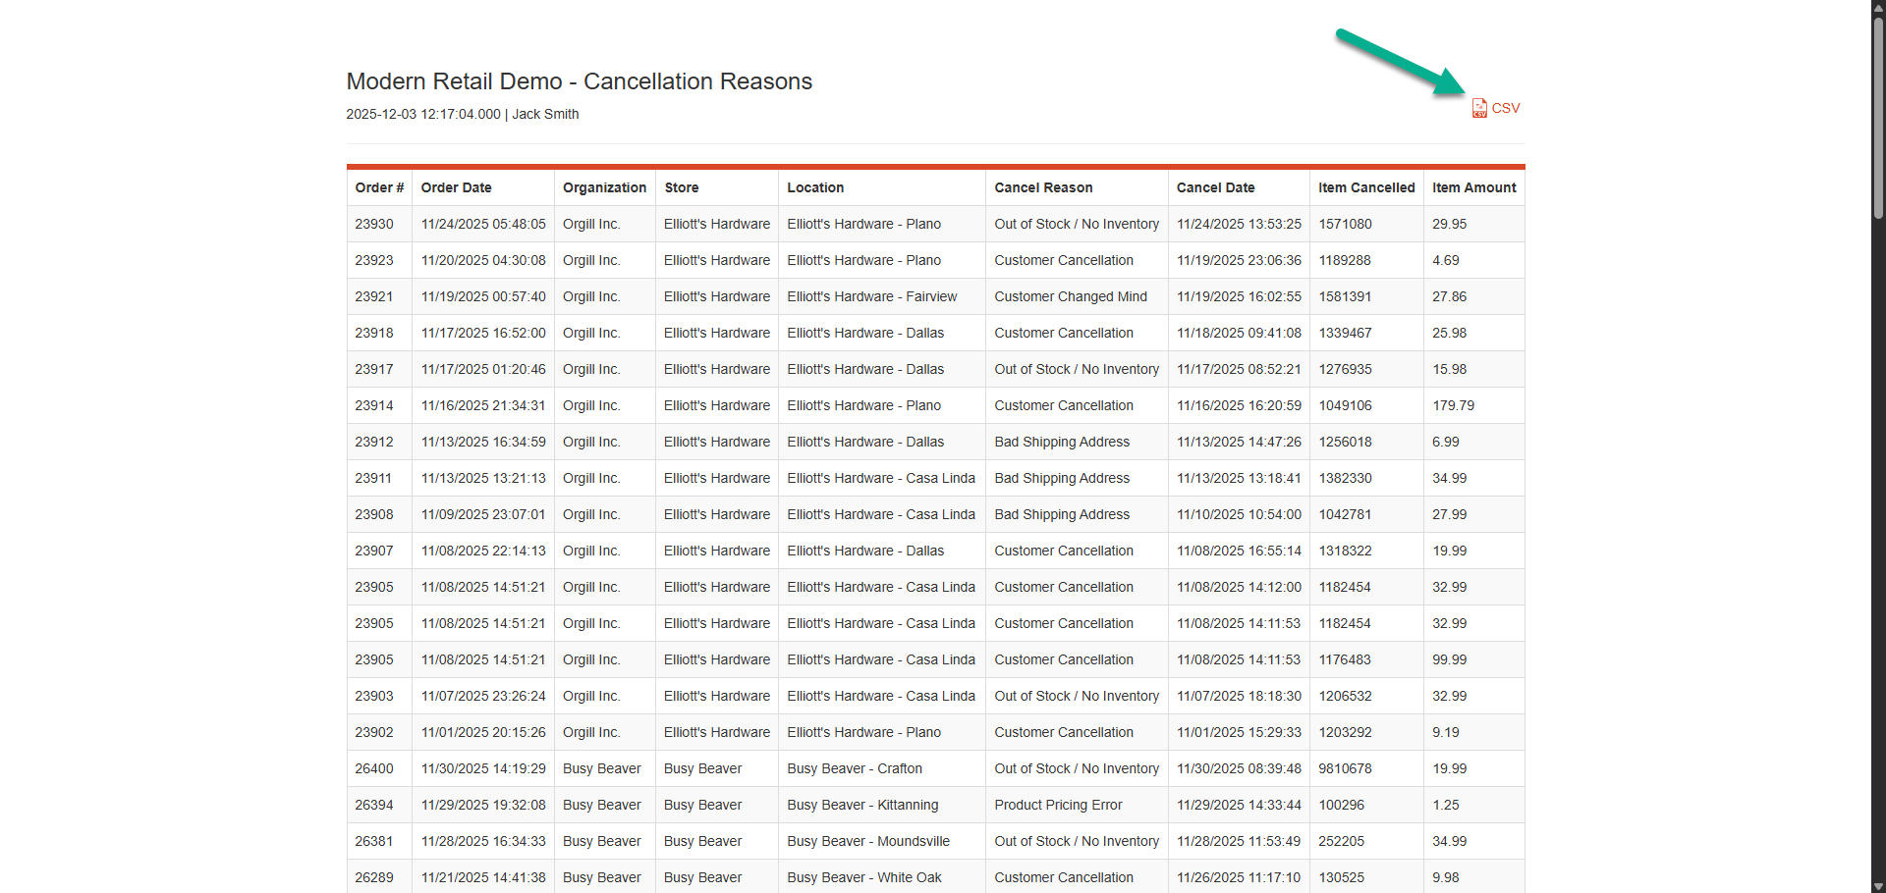Select order number 26400
The width and height of the screenshot is (1886, 893).
(374, 768)
